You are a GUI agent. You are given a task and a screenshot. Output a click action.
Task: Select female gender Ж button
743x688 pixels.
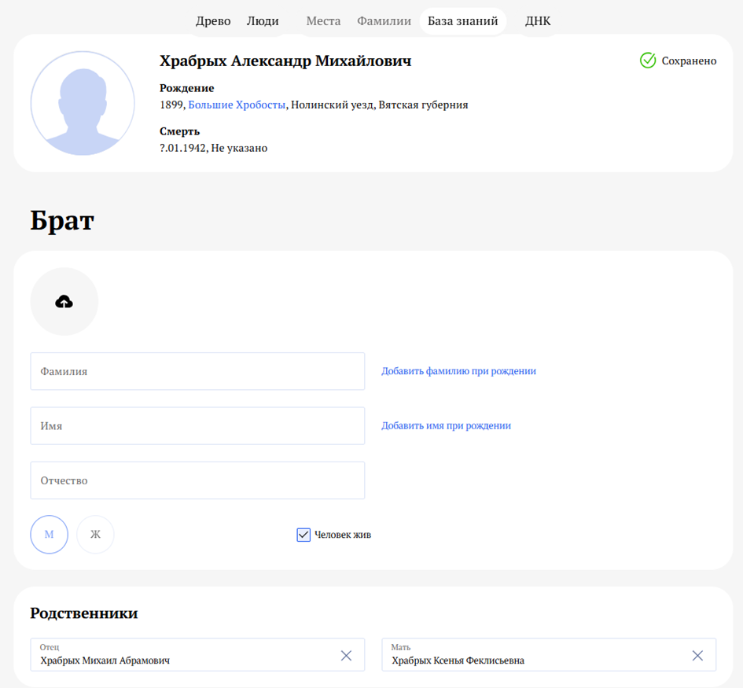click(x=95, y=535)
